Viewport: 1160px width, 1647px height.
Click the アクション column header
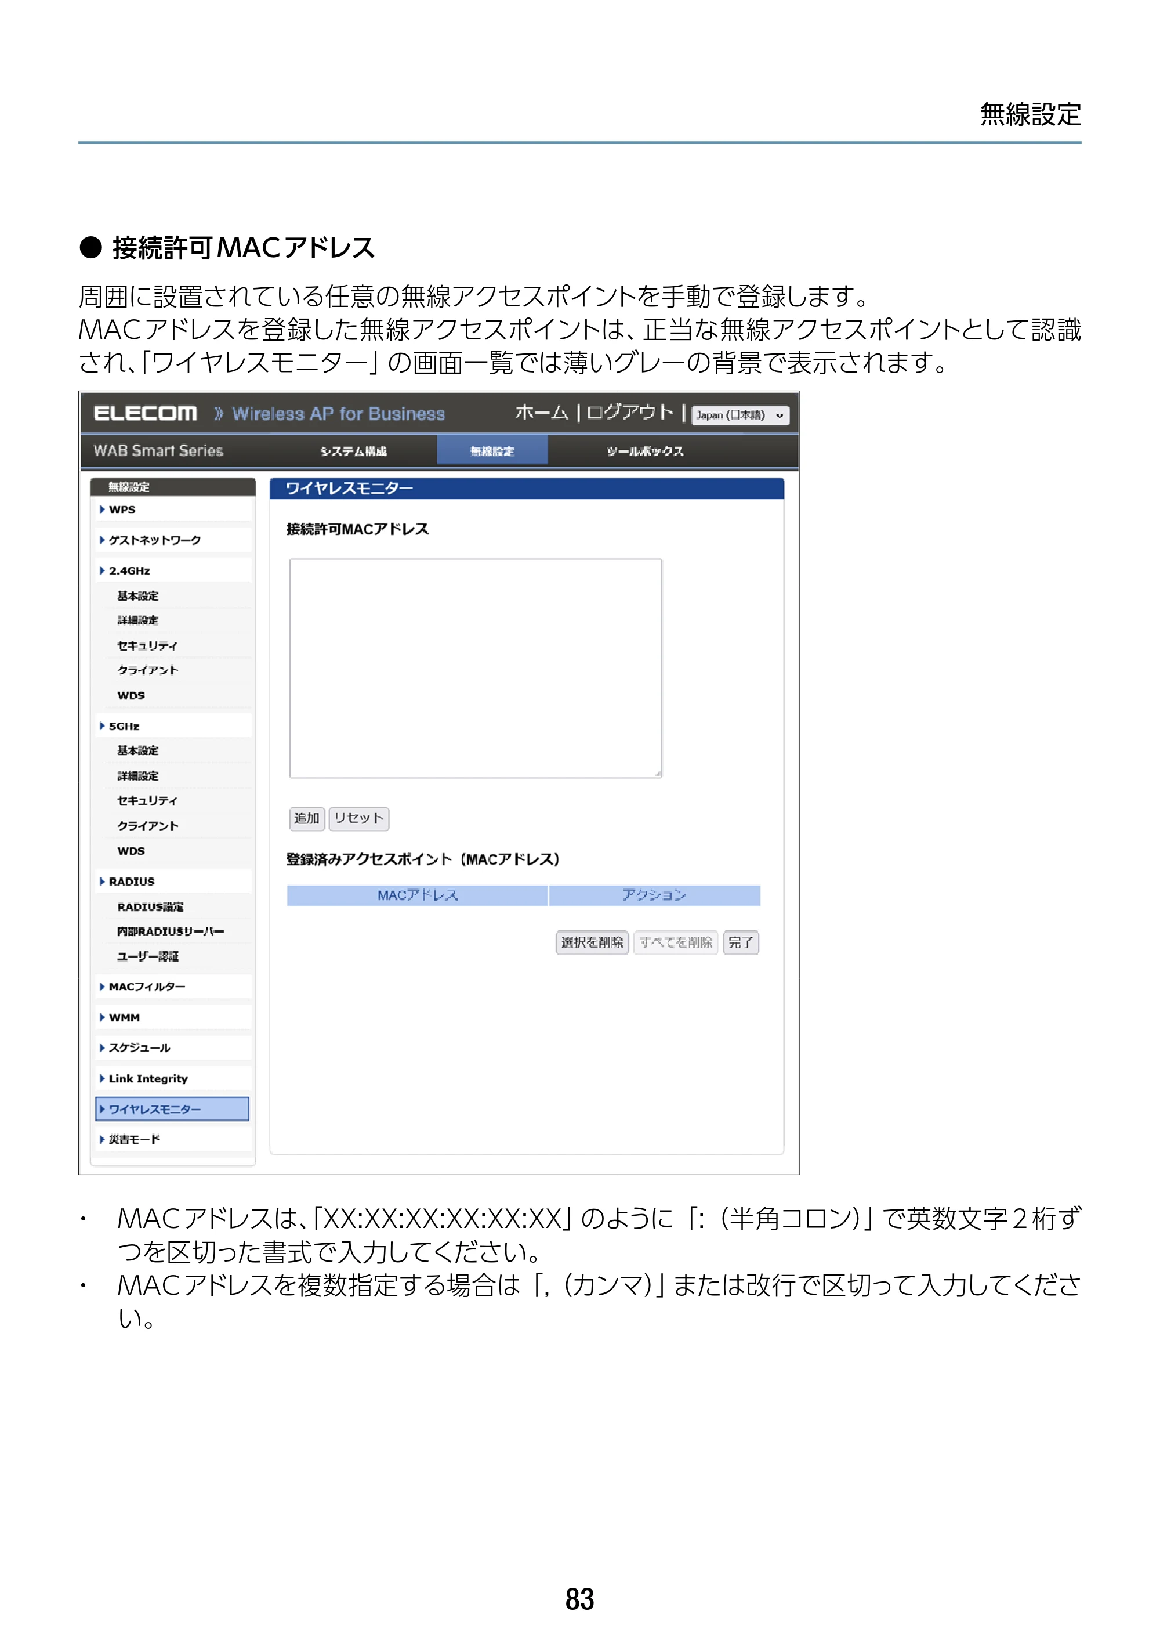[x=654, y=894]
